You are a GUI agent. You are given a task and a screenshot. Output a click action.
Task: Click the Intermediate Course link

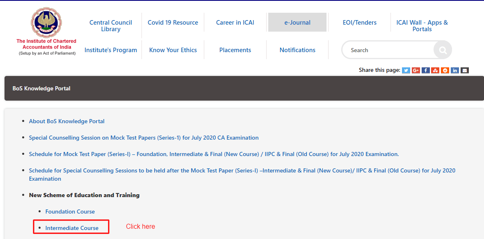pyautogui.click(x=72, y=228)
